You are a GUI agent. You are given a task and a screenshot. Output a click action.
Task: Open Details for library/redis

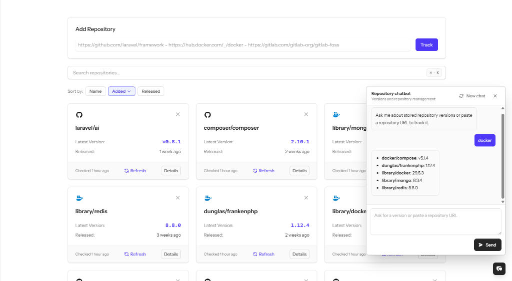click(x=171, y=254)
